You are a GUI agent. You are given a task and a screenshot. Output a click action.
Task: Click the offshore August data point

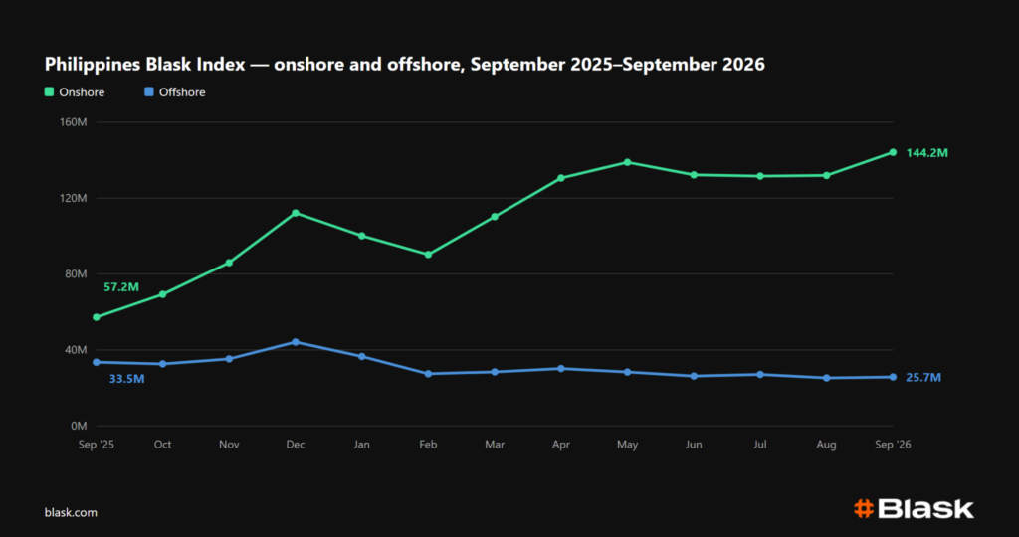coord(827,378)
